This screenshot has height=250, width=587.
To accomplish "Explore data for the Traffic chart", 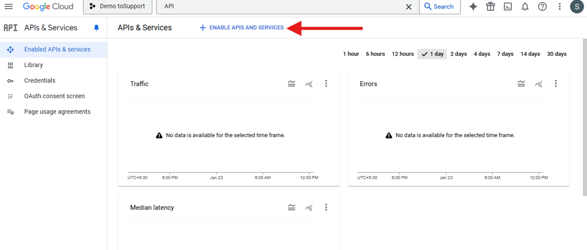I will point(309,84).
